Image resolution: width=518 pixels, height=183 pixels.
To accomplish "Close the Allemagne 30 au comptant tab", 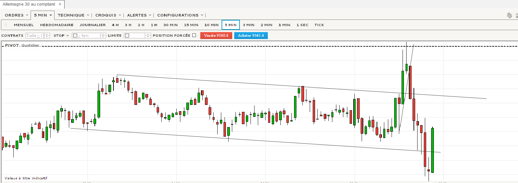I will [60, 4].
